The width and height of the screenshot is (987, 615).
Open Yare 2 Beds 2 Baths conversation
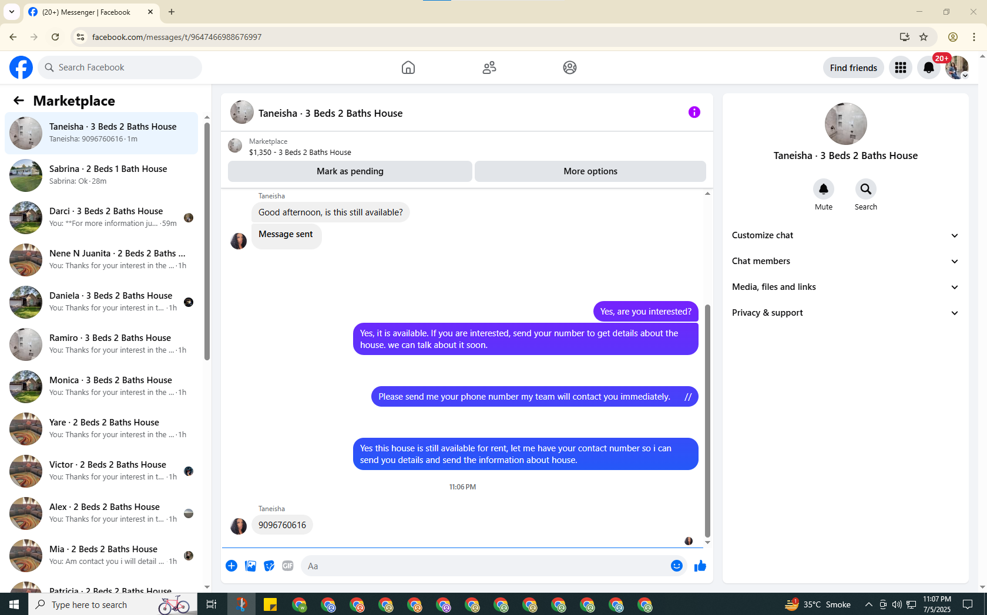(x=102, y=429)
